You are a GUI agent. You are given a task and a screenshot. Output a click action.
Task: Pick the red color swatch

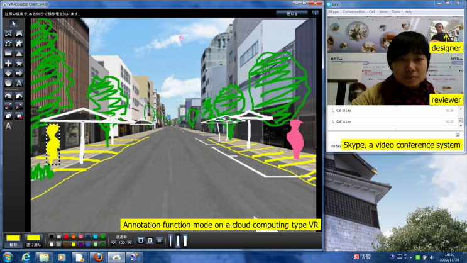click(66, 237)
